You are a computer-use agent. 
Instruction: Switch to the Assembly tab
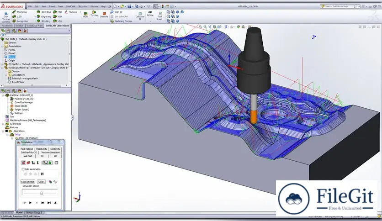click(7, 26)
